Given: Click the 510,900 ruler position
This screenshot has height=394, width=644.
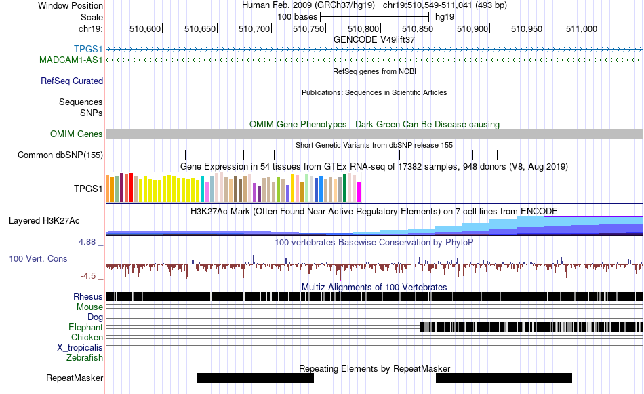Looking at the screenshot, I should pos(472,28).
